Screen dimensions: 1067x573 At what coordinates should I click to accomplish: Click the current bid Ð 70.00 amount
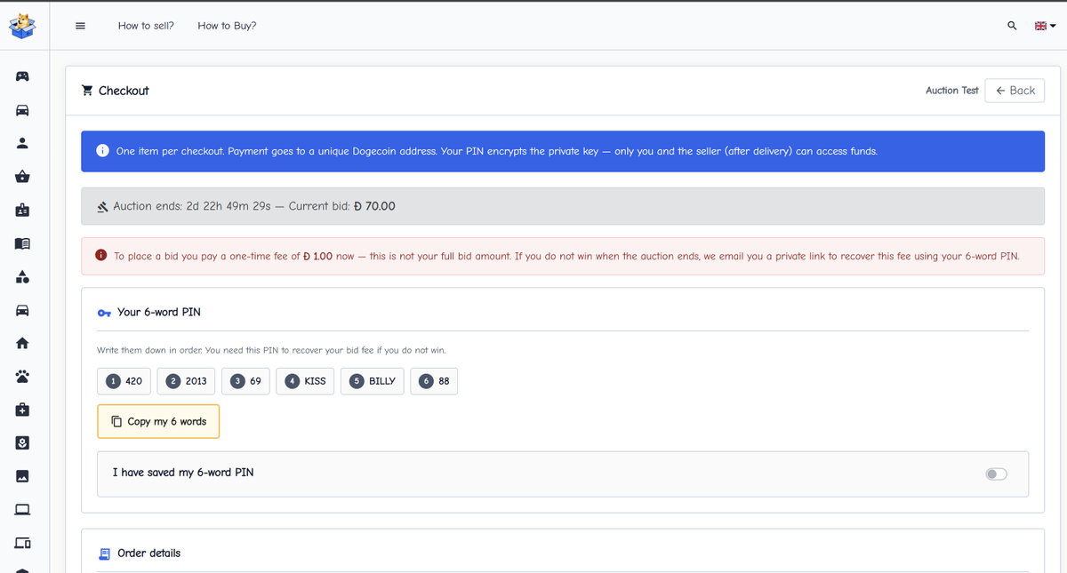pos(374,206)
